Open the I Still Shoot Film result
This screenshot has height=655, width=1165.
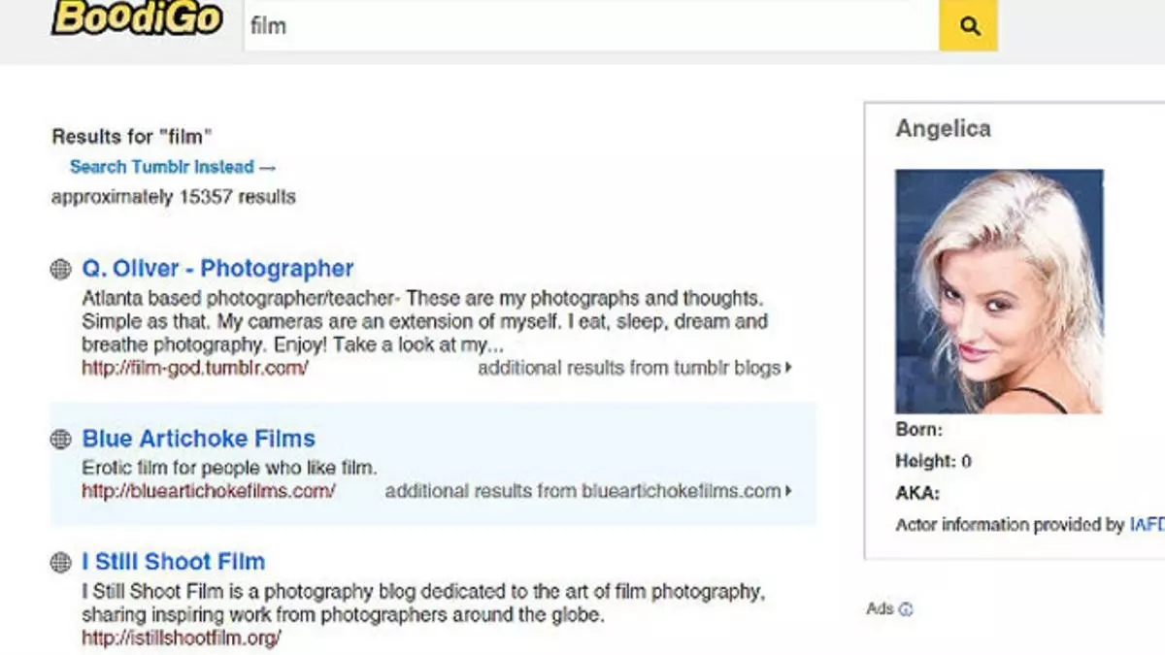click(173, 562)
